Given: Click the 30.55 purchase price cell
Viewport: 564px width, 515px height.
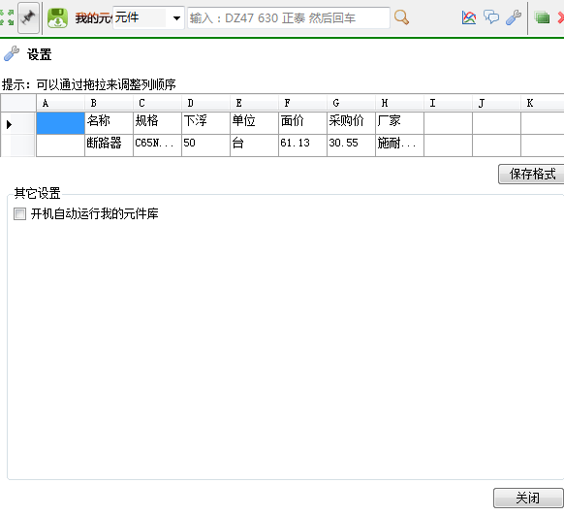Looking at the screenshot, I should tap(352, 145).
